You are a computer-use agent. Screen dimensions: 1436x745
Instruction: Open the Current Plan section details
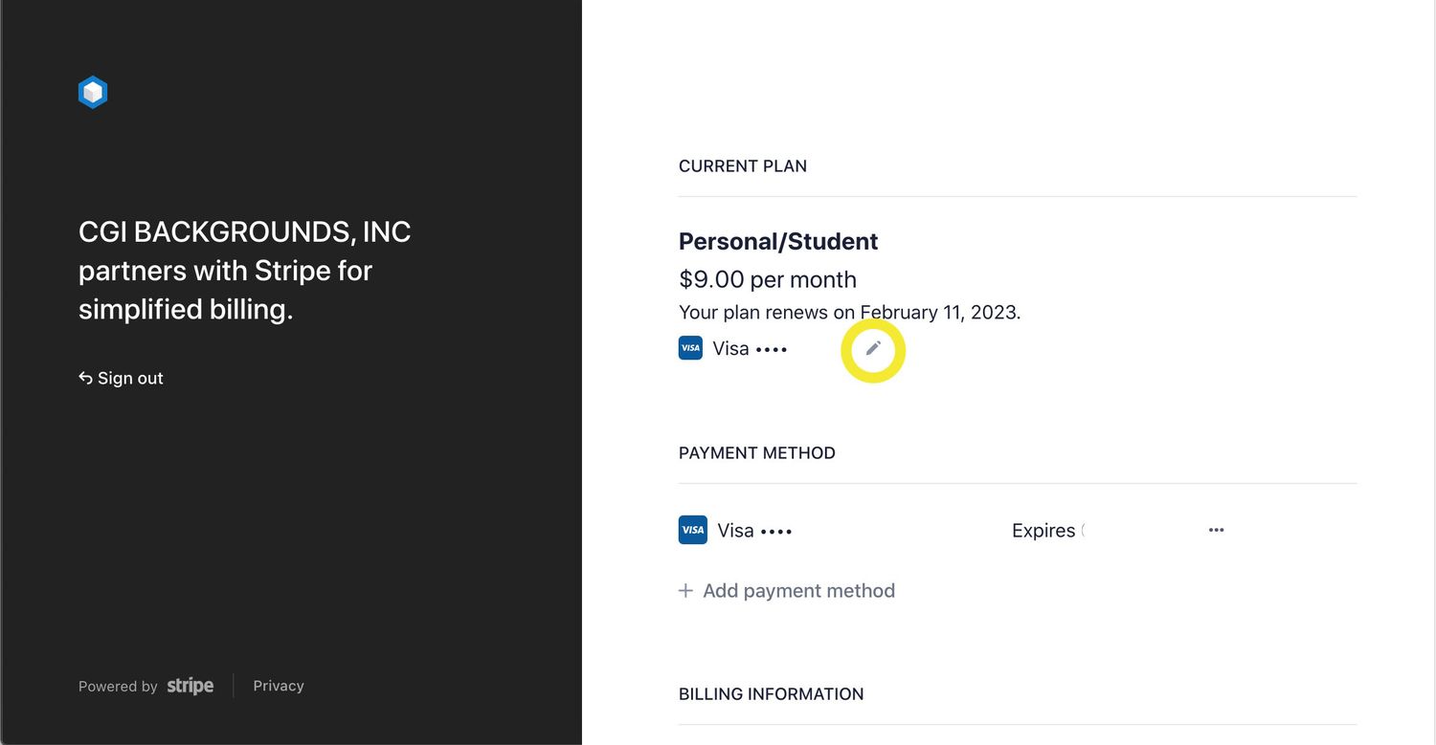coord(743,165)
